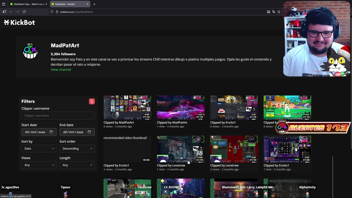Open the 2-views clip thumbnail by Leoxtrew

(234, 149)
